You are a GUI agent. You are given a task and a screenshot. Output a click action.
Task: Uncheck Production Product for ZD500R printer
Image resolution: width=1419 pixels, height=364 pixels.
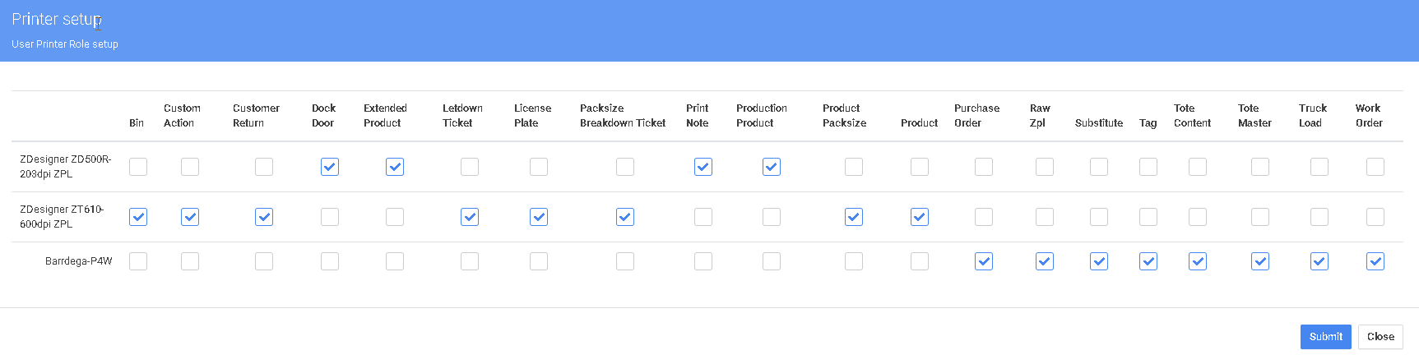click(x=772, y=167)
